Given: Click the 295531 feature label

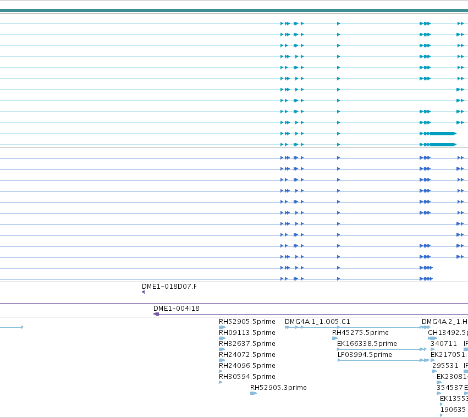Looking at the screenshot, I should point(445,366).
